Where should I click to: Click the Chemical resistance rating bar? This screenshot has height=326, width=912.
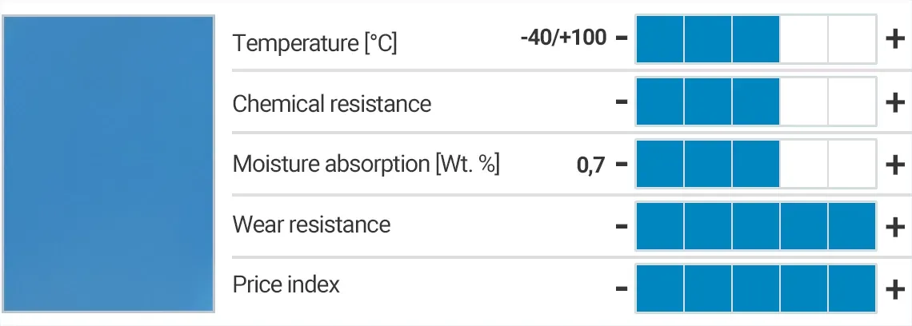tap(756, 101)
